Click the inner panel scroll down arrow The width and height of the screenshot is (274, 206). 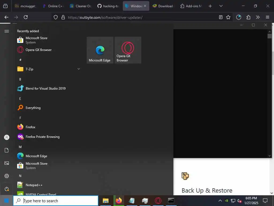(x=269, y=156)
